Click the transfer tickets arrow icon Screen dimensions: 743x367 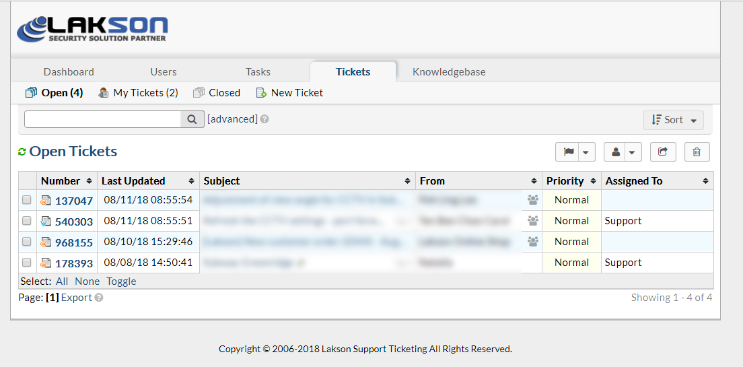tap(663, 152)
